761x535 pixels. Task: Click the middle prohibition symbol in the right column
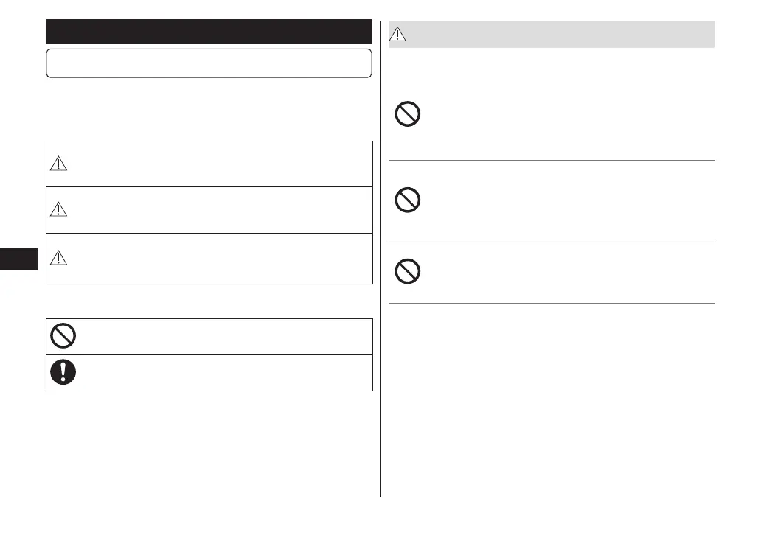click(408, 200)
